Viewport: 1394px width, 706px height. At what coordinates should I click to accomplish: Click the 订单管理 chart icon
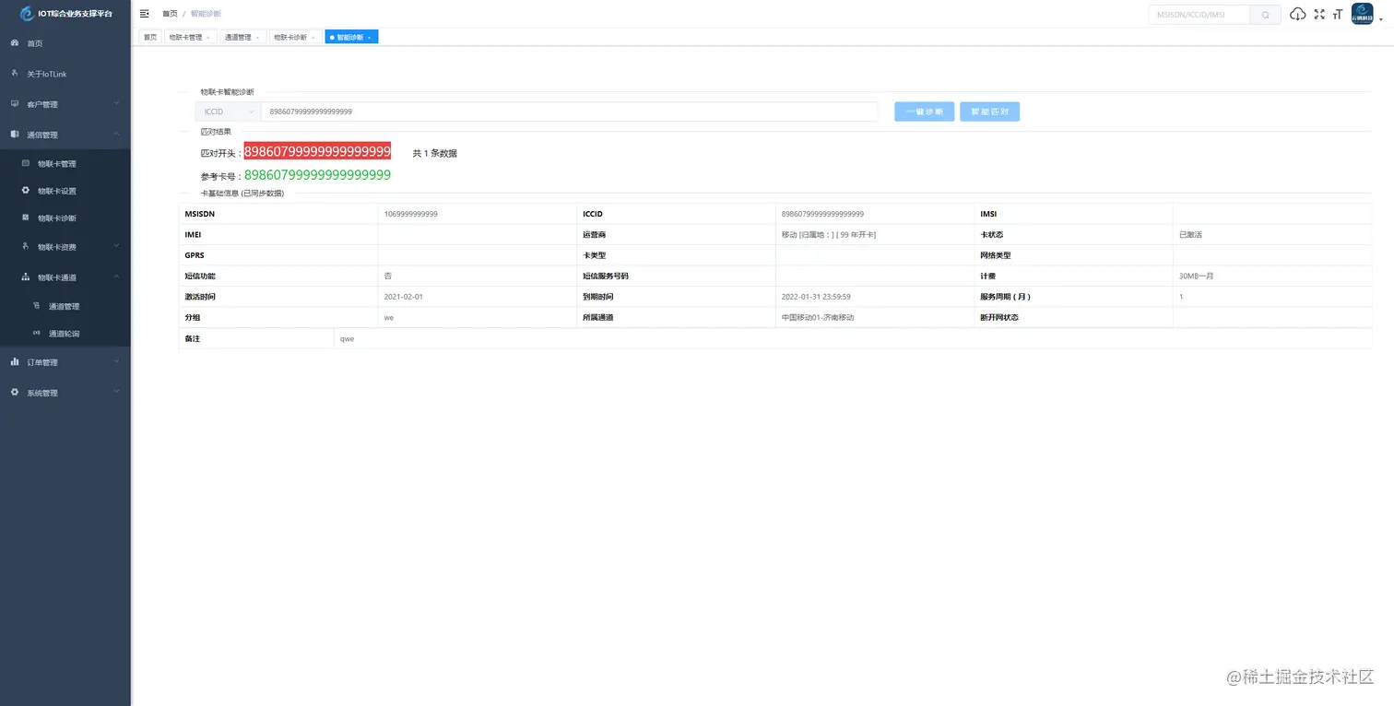pos(15,362)
